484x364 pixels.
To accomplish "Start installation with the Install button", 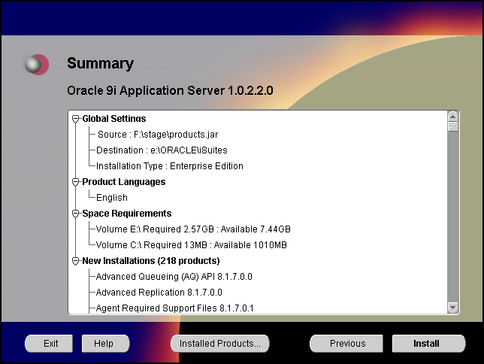I will [x=428, y=343].
